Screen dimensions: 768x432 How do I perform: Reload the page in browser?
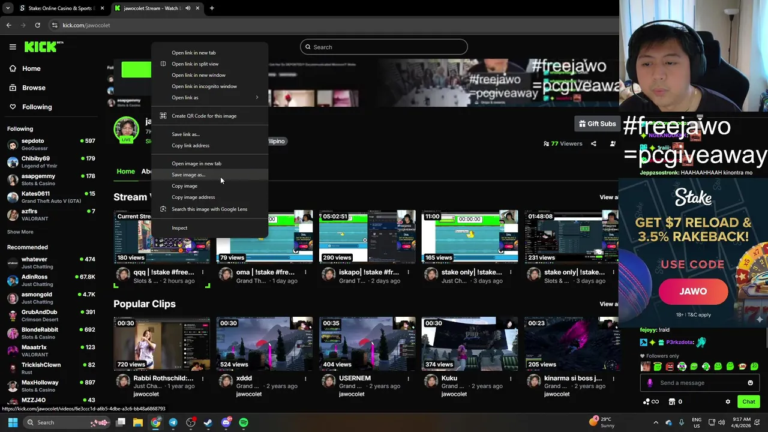coord(37,25)
